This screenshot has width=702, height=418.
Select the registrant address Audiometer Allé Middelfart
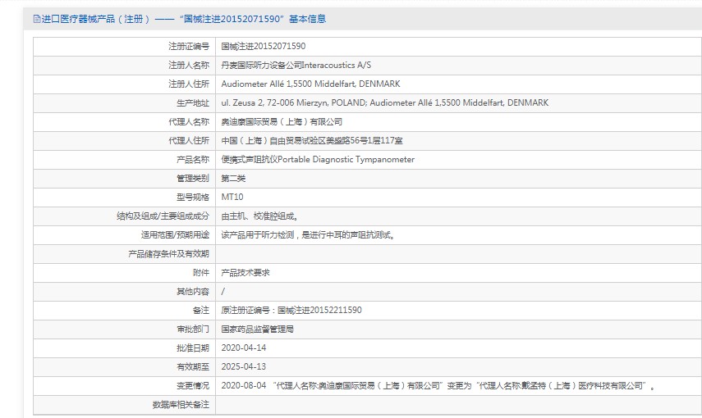pyautogui.click(x=310, y=84)
